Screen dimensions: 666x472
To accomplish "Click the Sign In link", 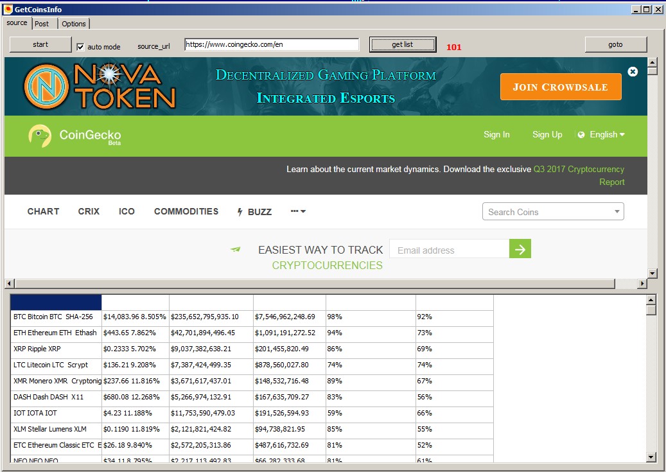I will (496, 135).
